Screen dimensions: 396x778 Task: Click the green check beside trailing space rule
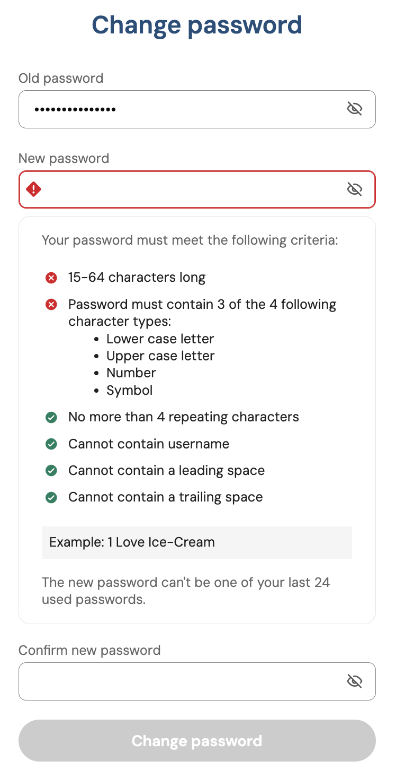tap(51, 497)
